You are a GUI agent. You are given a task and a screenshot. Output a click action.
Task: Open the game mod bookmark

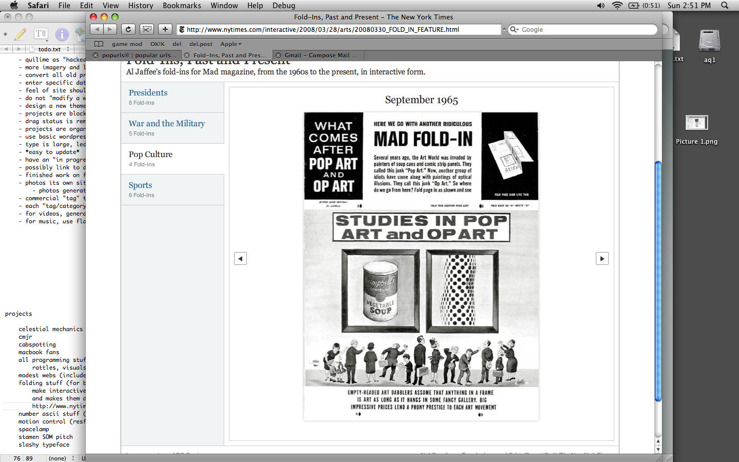click(x=127, y=44)
